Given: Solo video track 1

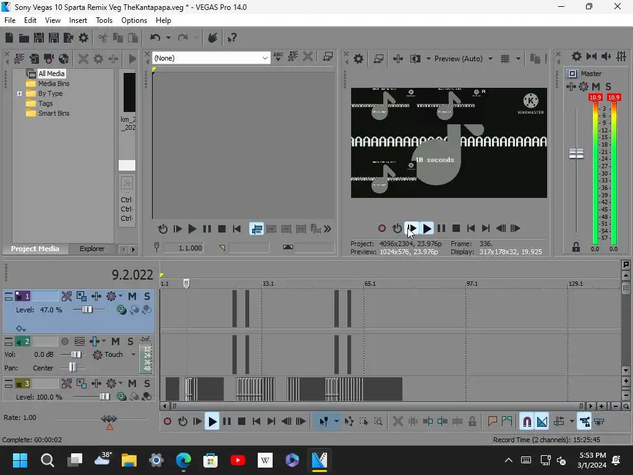Looking at the screenshot, I should [x=147, y=296].
